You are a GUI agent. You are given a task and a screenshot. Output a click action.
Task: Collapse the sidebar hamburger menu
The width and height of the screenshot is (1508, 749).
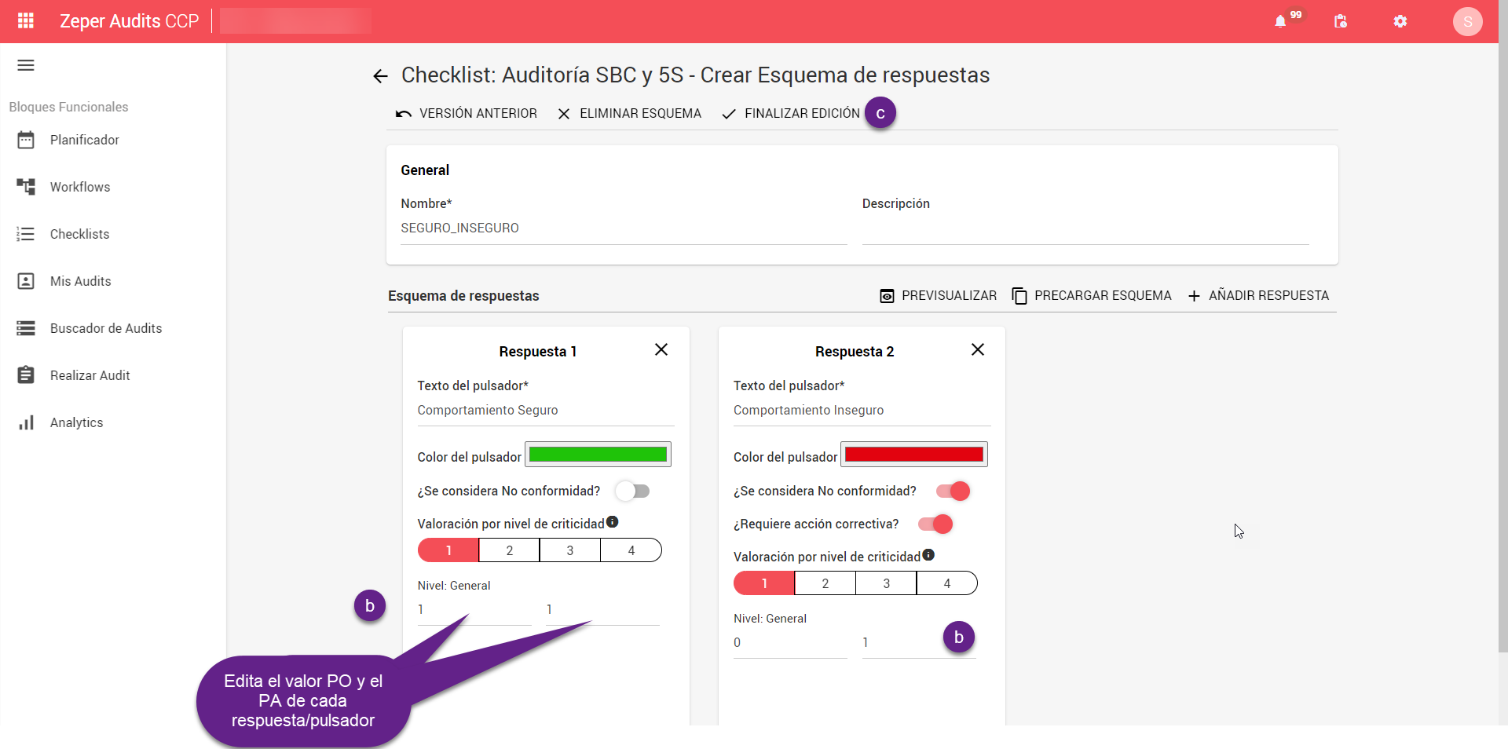point(26,65)
